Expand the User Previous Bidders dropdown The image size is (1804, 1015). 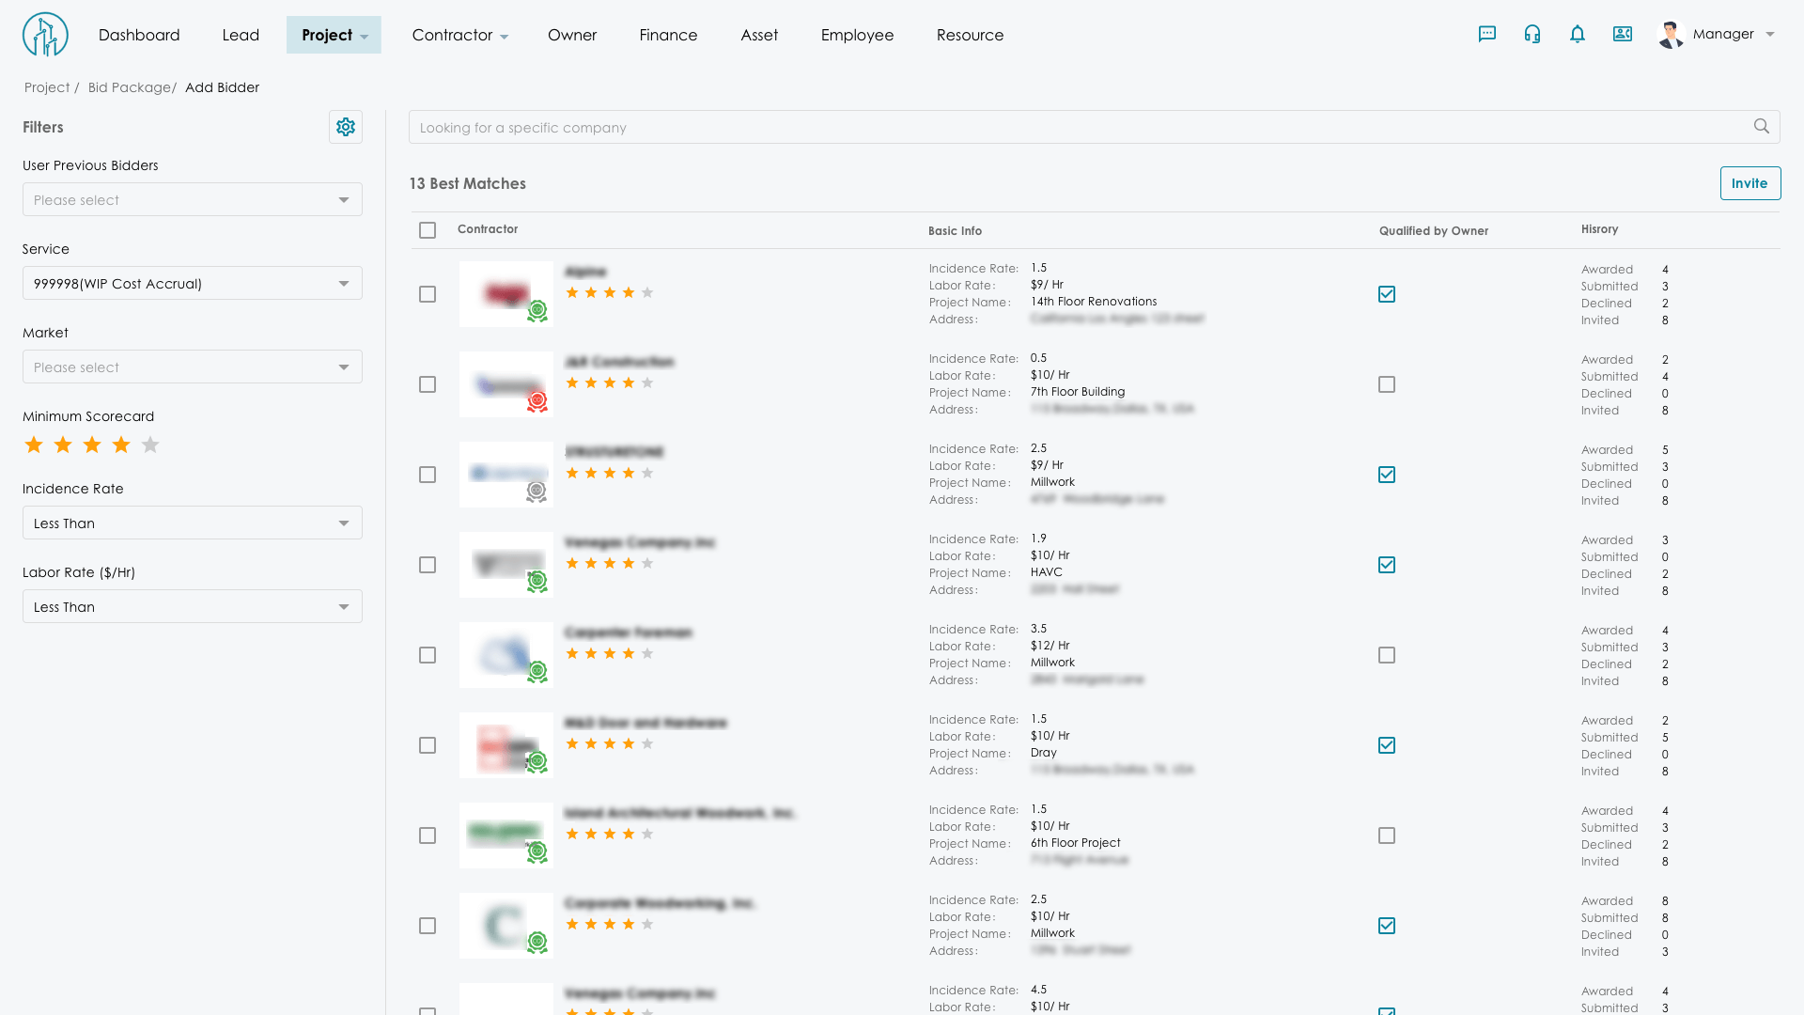(192, 200)
